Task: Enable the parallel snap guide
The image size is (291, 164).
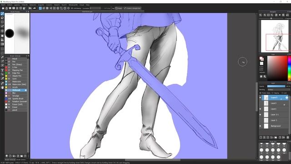Action: tap(44, 8)
